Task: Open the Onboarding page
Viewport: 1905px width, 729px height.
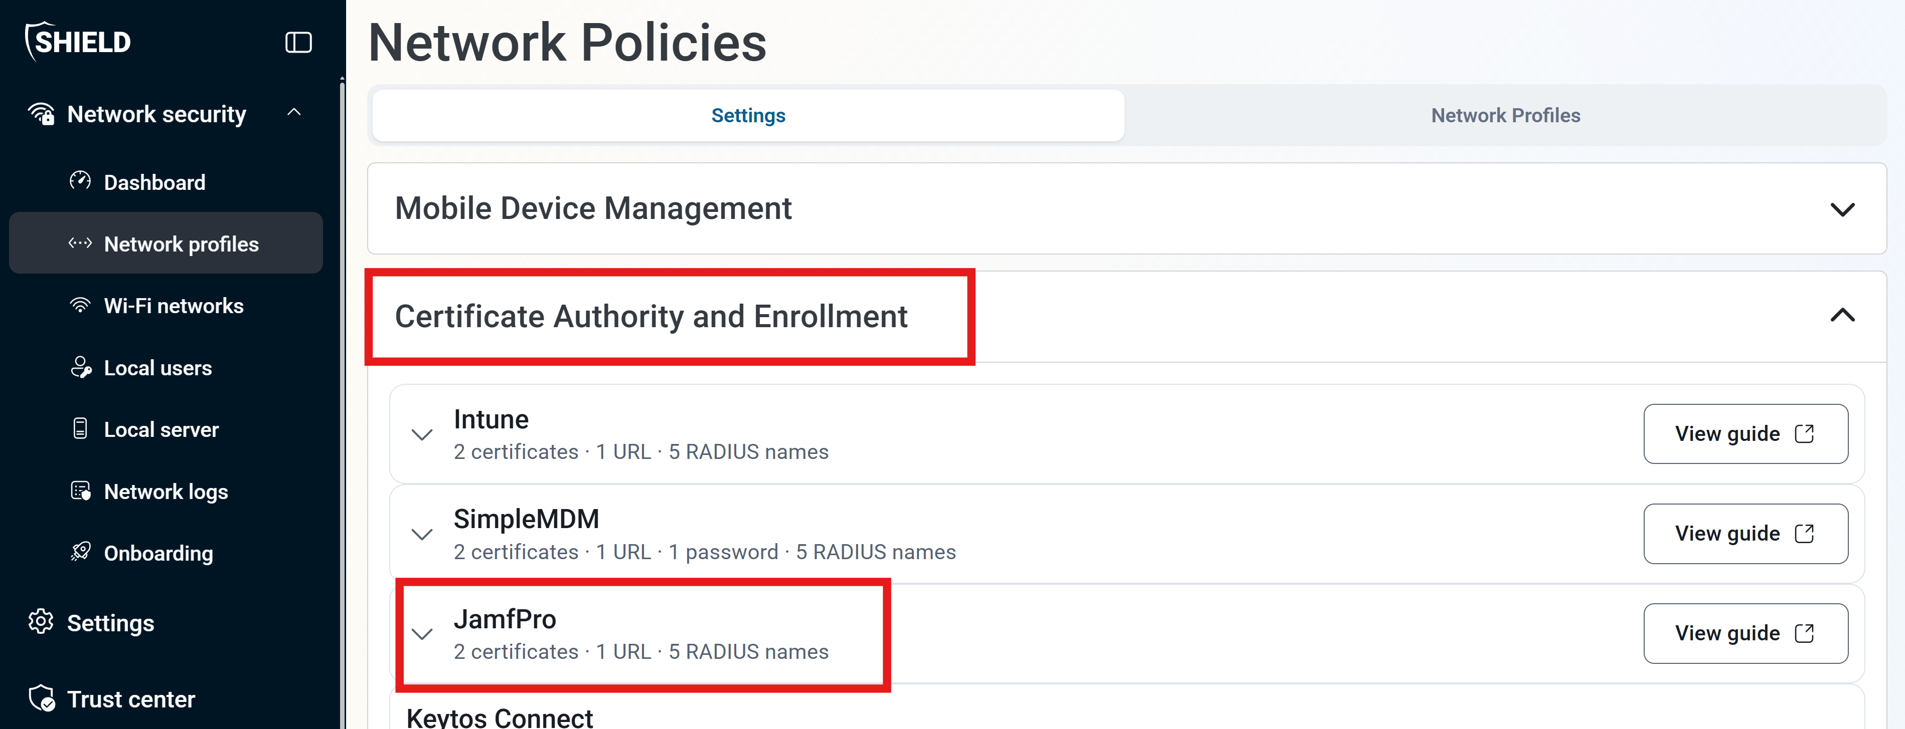Action: (158, 554)
